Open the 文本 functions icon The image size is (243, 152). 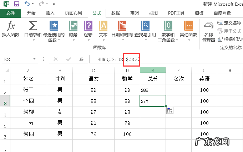(x=103, y=26)
